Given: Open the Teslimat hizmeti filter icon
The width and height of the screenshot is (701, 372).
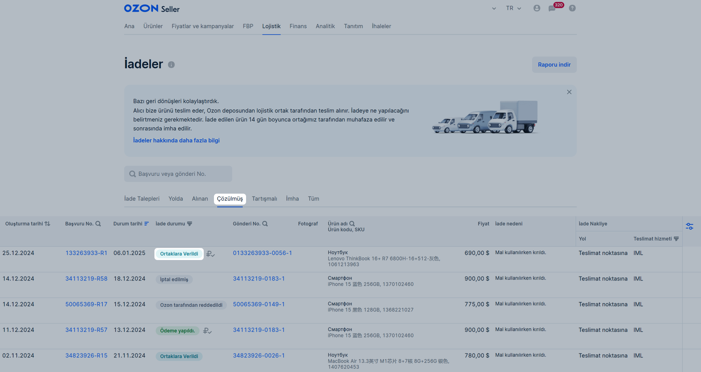Looking at the screenshot, I should (676, 239).
